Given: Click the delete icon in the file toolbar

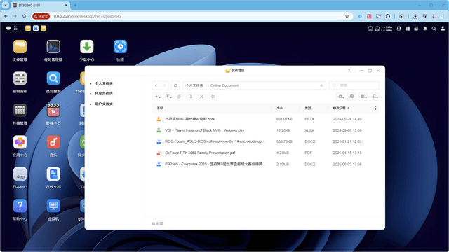Looking at the screenshot, I should click(213, 97).
